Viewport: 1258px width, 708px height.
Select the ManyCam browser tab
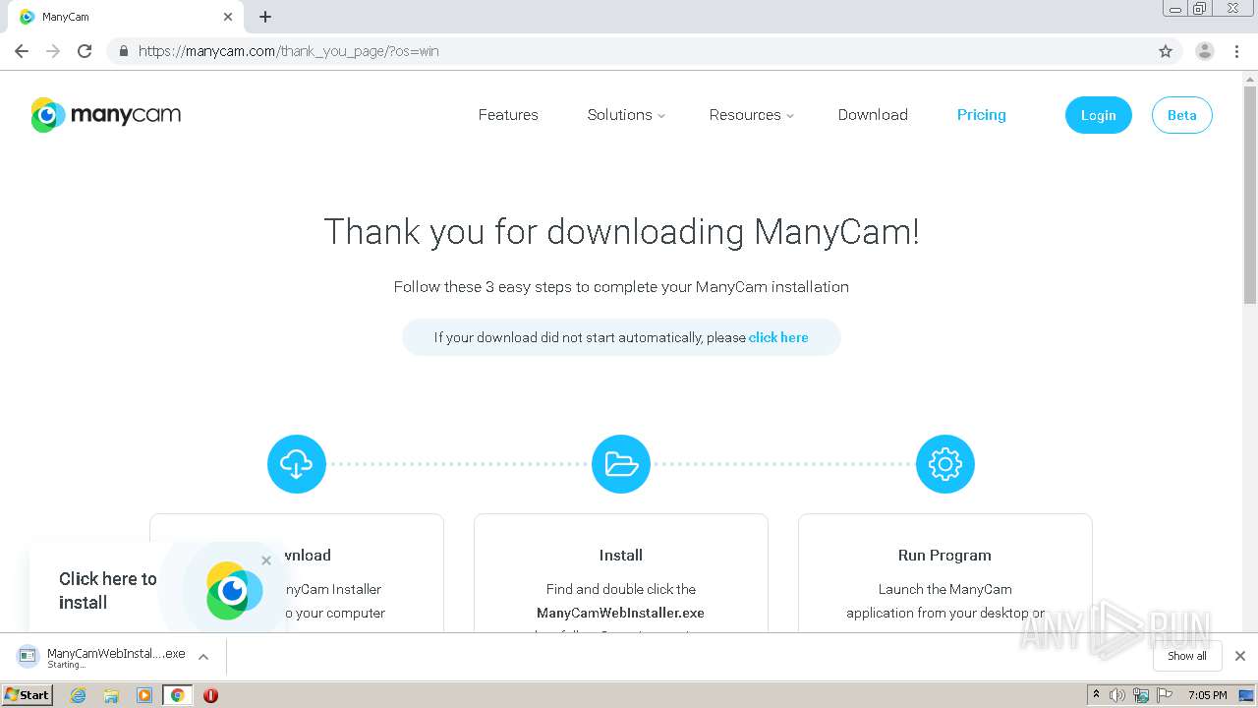(125, 18)
